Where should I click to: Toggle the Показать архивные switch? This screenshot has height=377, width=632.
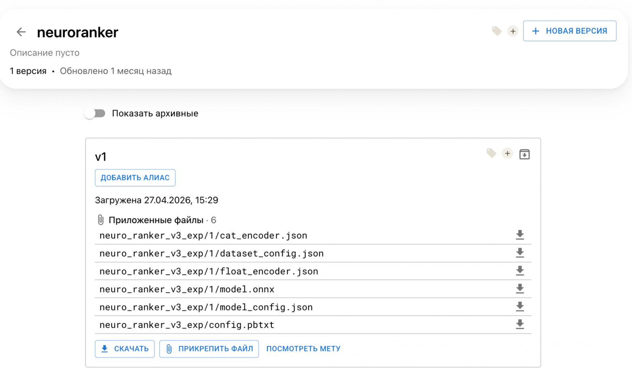click(95, 113)
